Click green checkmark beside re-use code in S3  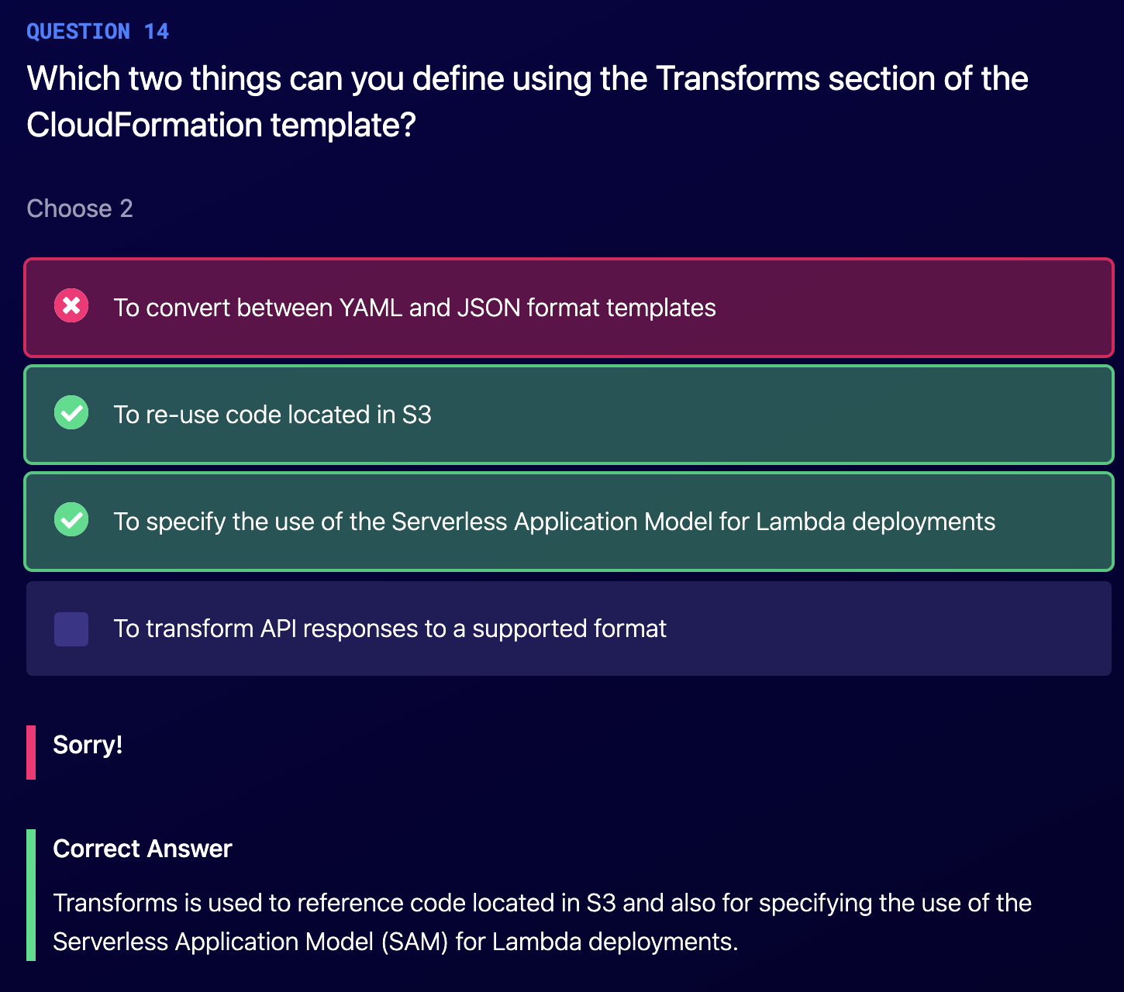pos(71,412)
